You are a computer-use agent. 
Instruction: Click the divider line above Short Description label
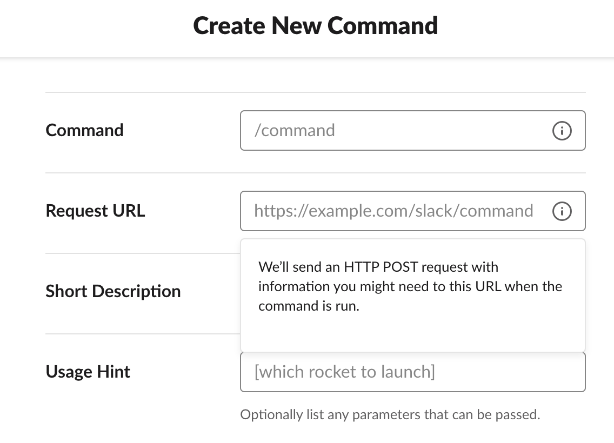coord(143,253)
